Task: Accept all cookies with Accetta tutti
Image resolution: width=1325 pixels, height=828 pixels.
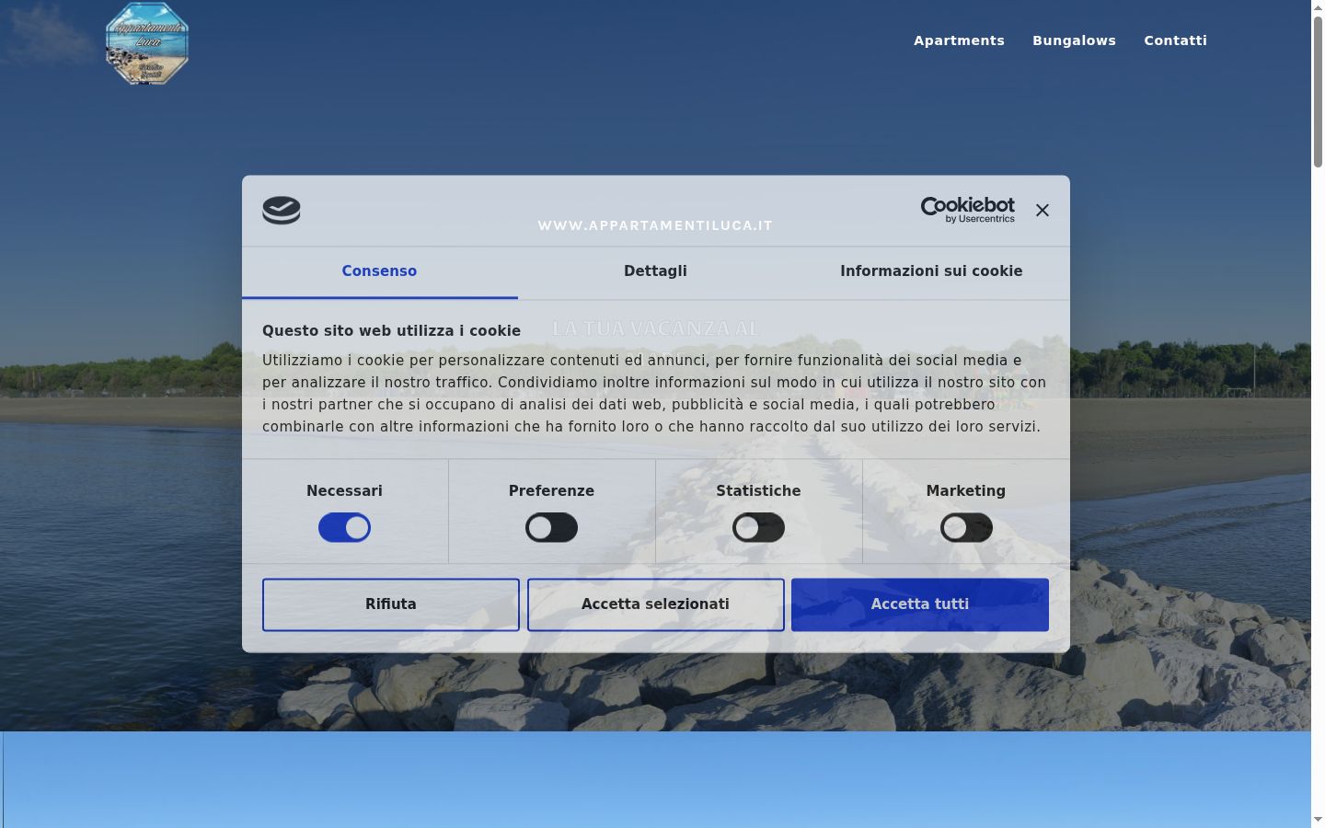Action: pyautogui.click(x=920, y=604)
